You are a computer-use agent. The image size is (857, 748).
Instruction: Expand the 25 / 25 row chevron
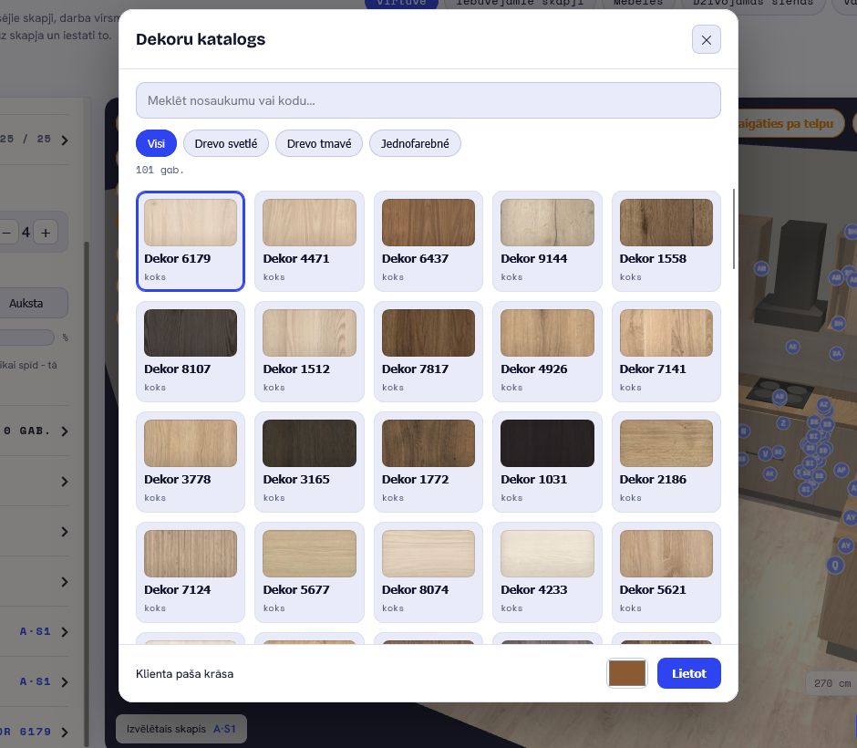(x=65, y=140)
